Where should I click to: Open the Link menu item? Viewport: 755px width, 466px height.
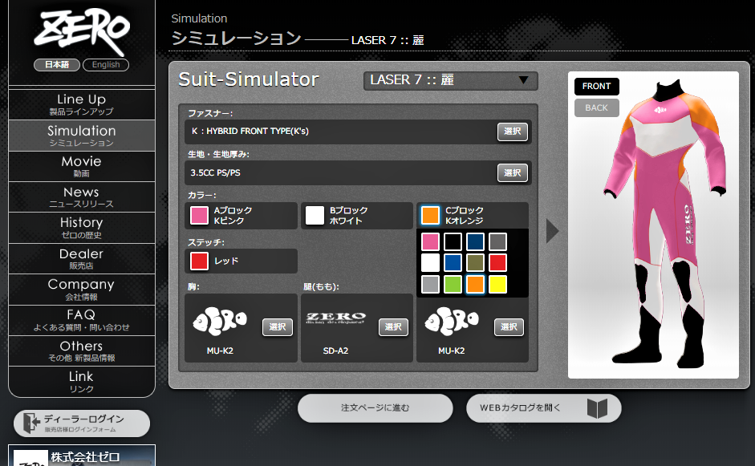coord(81,382)
